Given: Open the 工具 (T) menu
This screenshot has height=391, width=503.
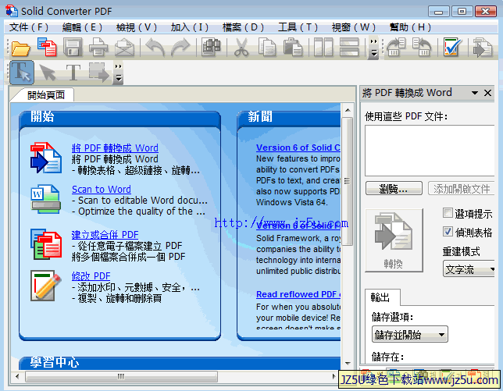Looking at the screenshot, I should (x=298, y=27).
